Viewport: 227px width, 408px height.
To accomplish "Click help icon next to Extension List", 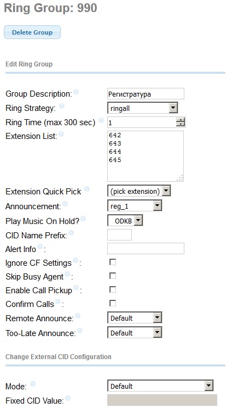I will coord(61,134).
